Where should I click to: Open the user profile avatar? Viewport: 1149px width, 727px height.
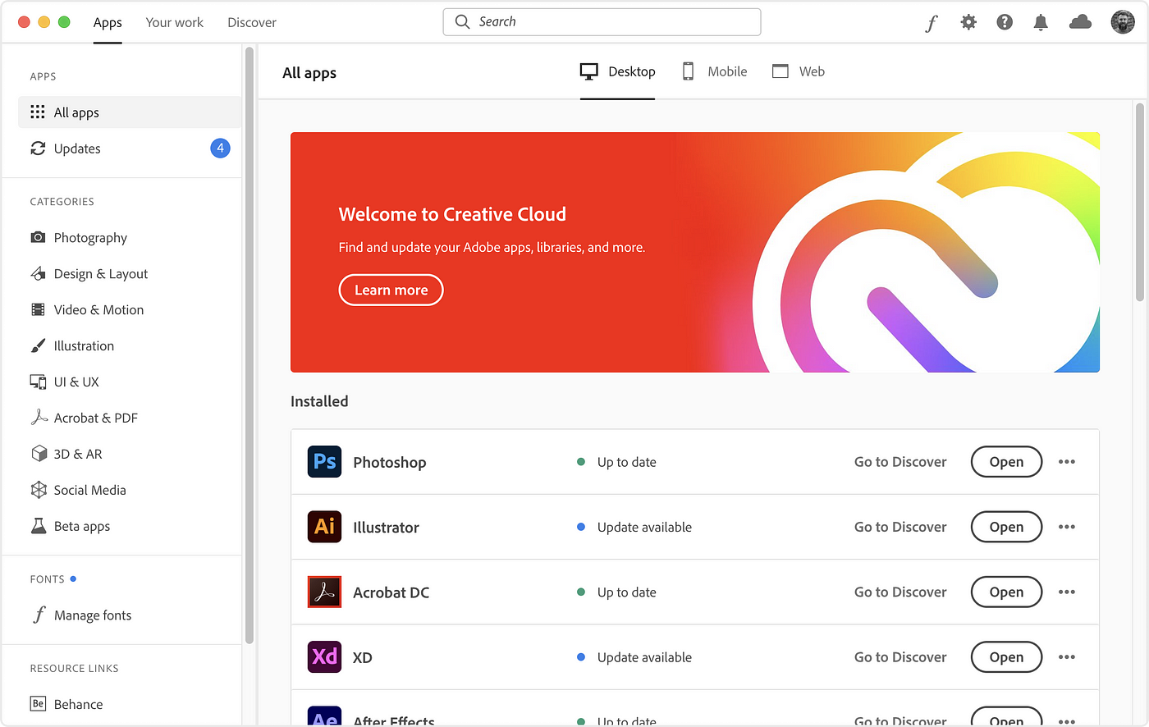(1123, 22)
